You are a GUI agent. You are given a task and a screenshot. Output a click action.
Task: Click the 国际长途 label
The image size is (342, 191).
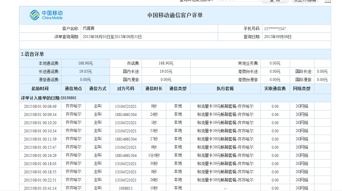tap(304, 71)
